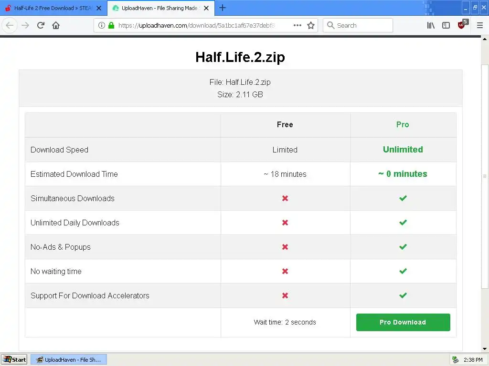Open the Firefox hamburger menu
Image resolution: width=489 pixels, height=366 pixels.
(480, 25)
